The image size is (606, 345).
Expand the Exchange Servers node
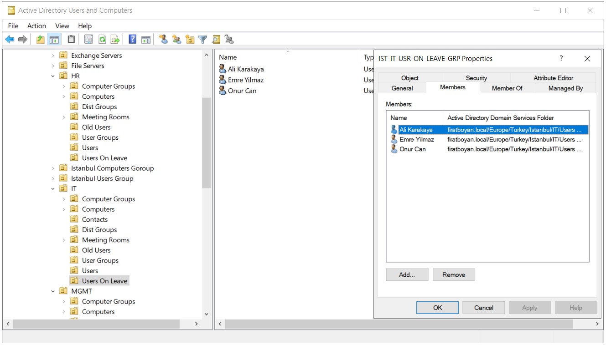[x=53, y=56]
